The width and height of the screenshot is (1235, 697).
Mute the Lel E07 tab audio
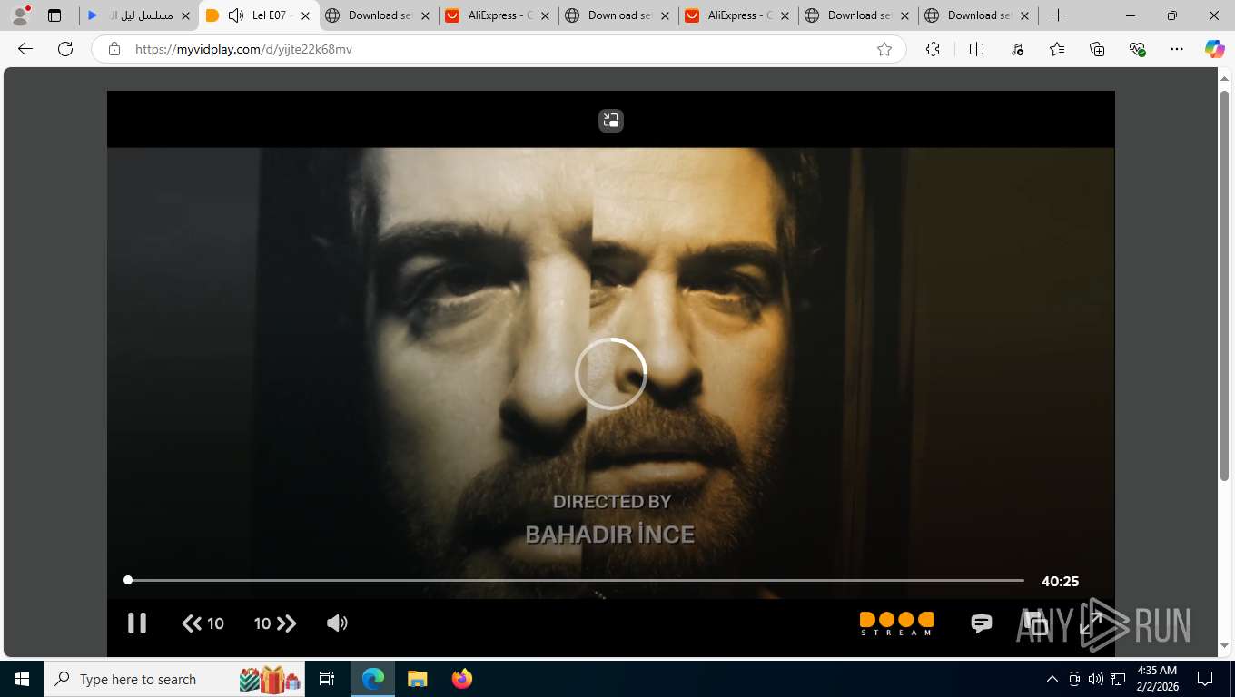236,15
